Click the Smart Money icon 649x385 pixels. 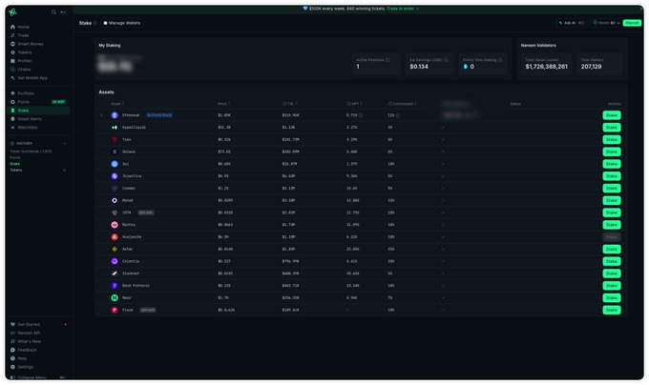coord(12,44)
